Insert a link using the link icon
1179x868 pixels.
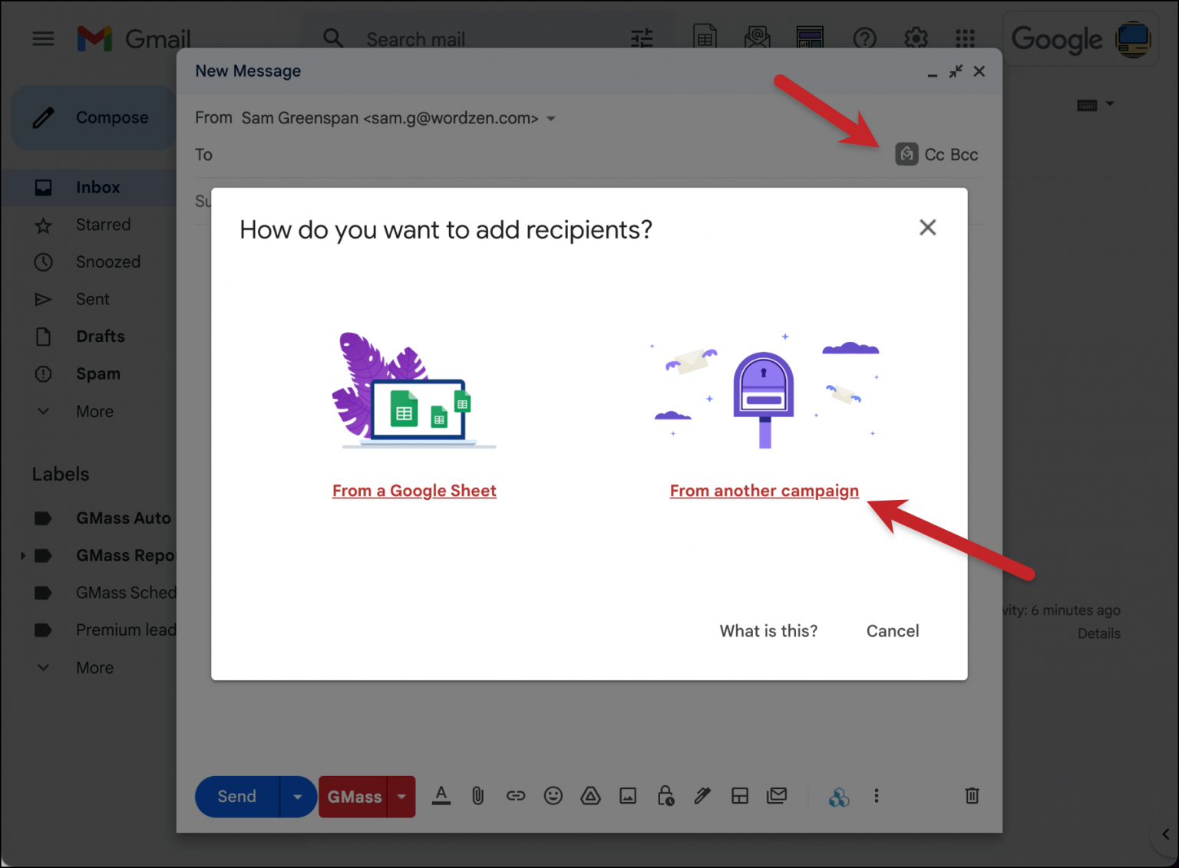point(516,796)
